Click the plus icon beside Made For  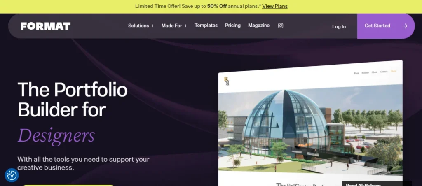(x=185, y=26)
